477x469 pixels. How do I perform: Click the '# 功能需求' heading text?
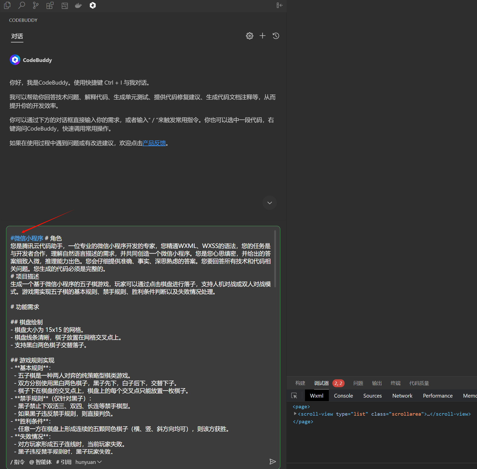click(x=25, y=307)
